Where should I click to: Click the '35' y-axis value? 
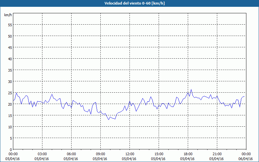10,70
